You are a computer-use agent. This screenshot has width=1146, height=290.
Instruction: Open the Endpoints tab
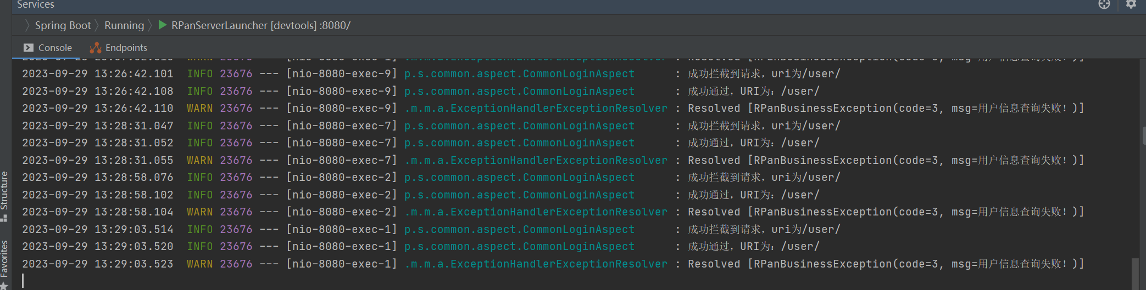tap(126, 48)
